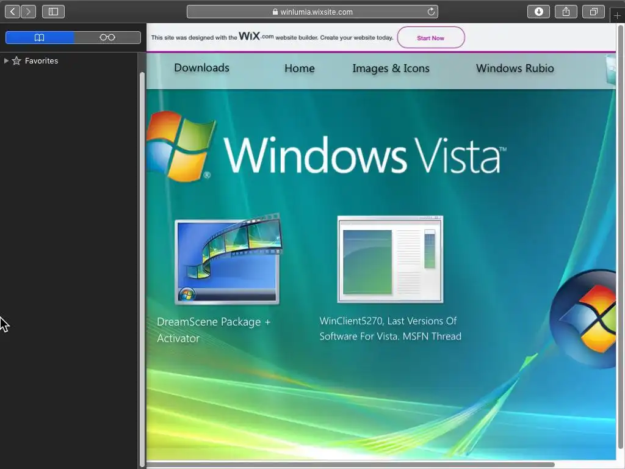Click the horizontal scrollbar at page bottom
Image resolution: width=625 pixels, height=469 pixels.
(x=351, y=465)
